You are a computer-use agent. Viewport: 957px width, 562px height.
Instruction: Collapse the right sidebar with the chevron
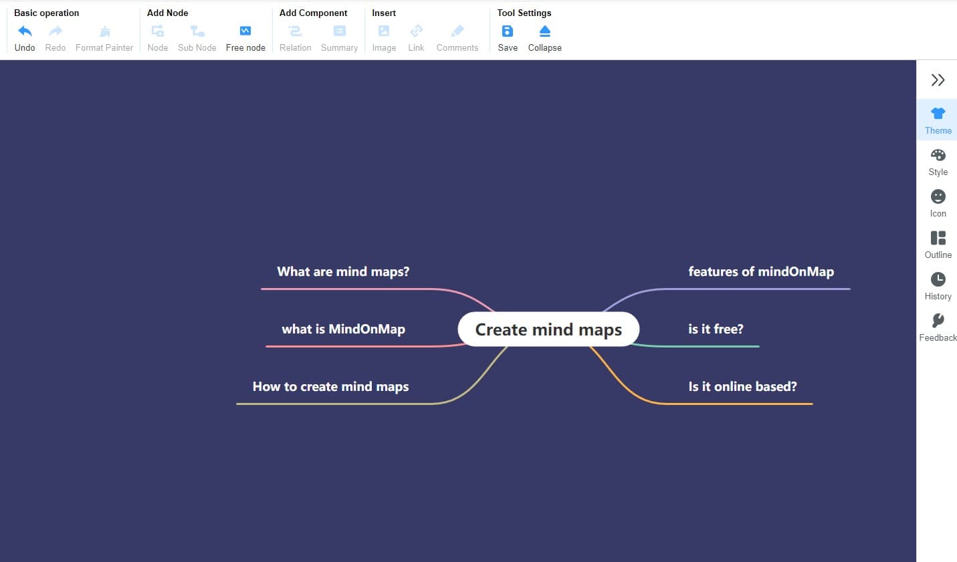point(938,80)
